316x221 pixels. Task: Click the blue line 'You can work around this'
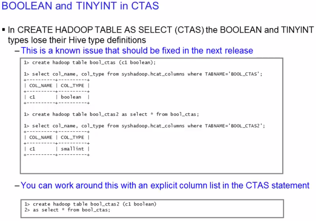click(165, 185)
